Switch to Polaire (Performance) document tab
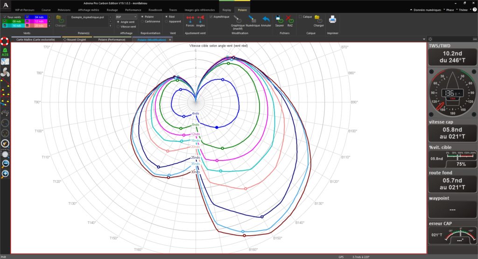This screenshot has height=259, width=478. coord(112,40)
